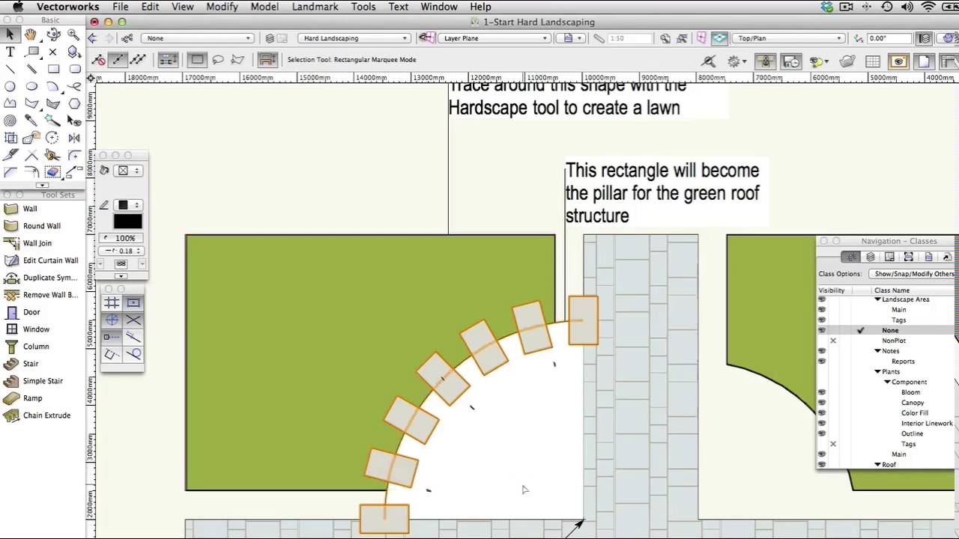Select the Double Line tool

coord(31,69)
